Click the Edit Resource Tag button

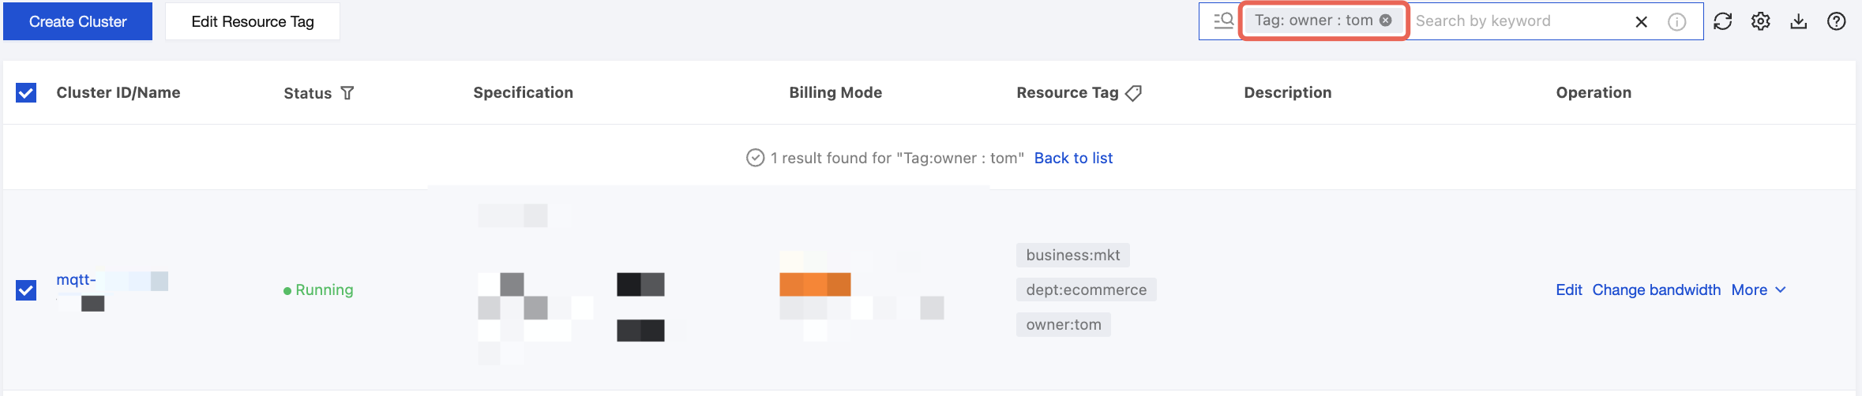pyautogui.click(x=253, y=21)
